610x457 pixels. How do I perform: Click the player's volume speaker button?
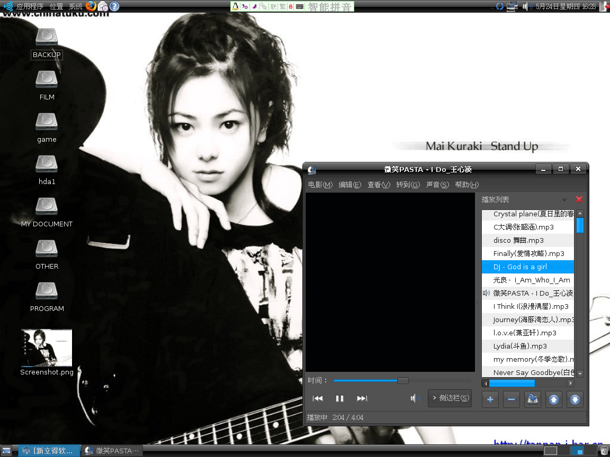(x=416, y=398)
